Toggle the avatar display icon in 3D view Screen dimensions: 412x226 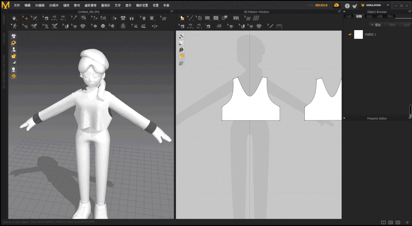coord(14,49)
